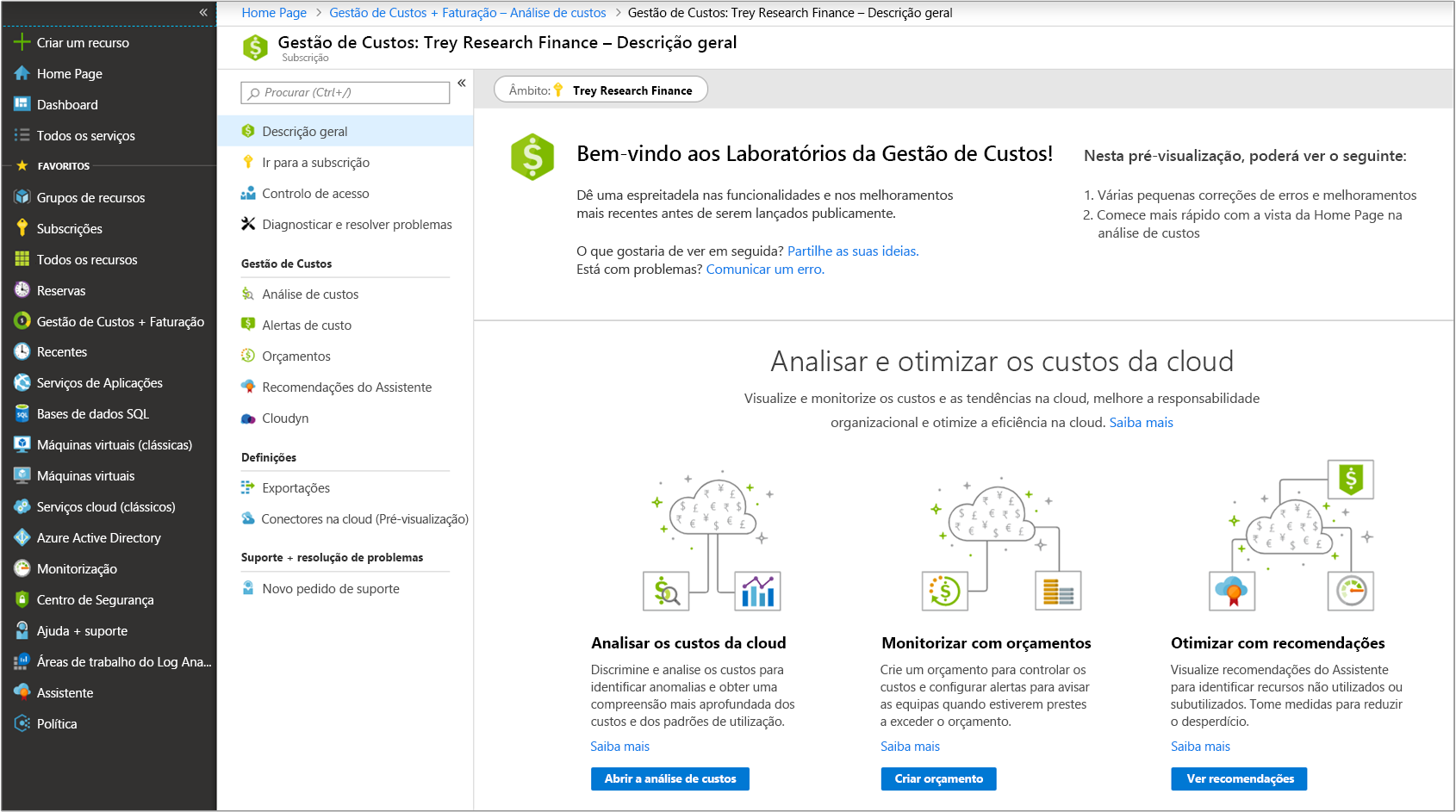Click the Home Page house icon in sidebar
The height and width of the screenshot is (812, 1456).
click(22, 73)
